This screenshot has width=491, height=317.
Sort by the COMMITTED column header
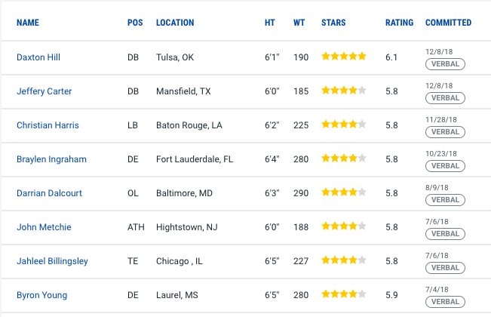pyautogui.click(x=448, y=23)
